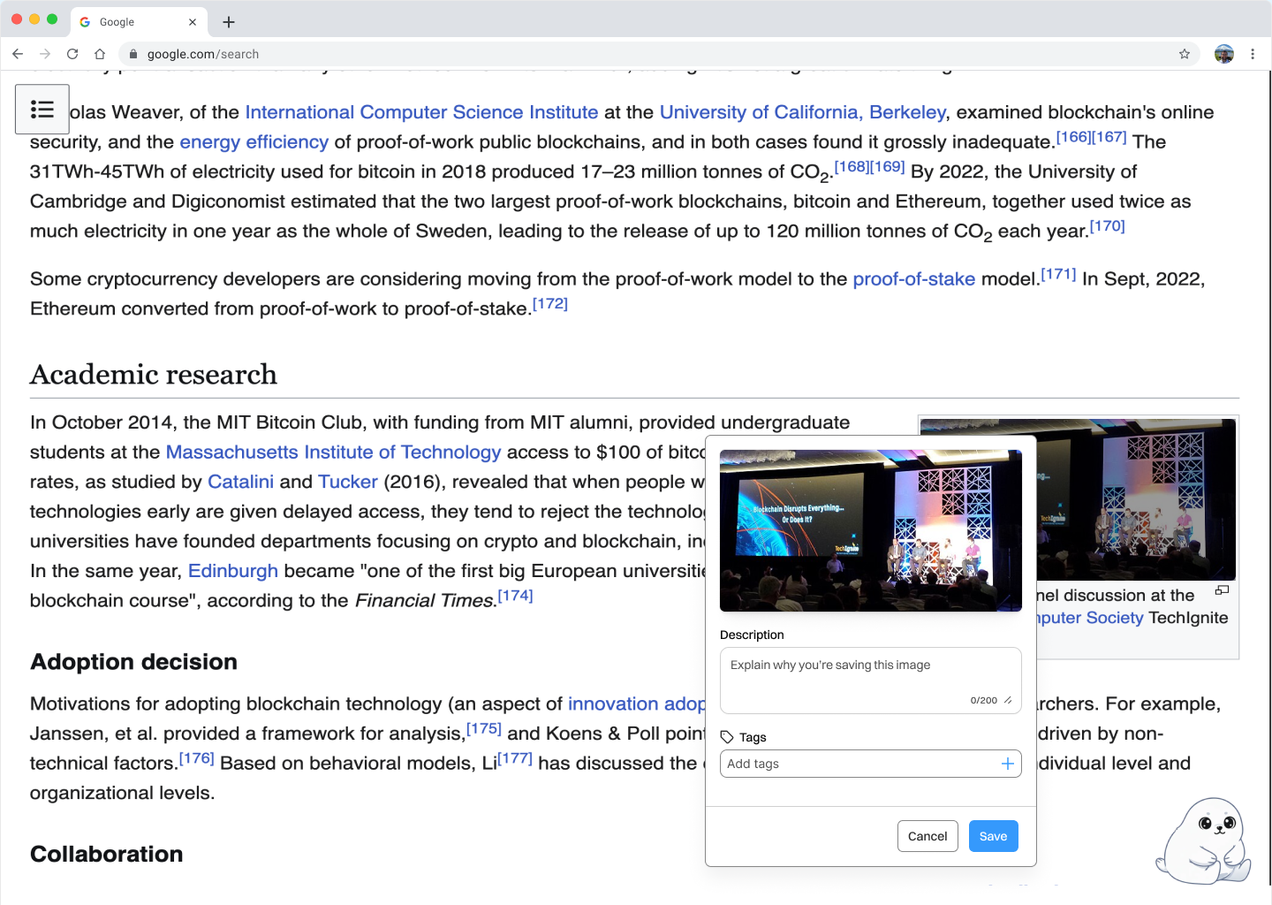The height and width of the screenshot is (905, 1272).
Task: Reload the page with refresh icon
Action: 72,54
